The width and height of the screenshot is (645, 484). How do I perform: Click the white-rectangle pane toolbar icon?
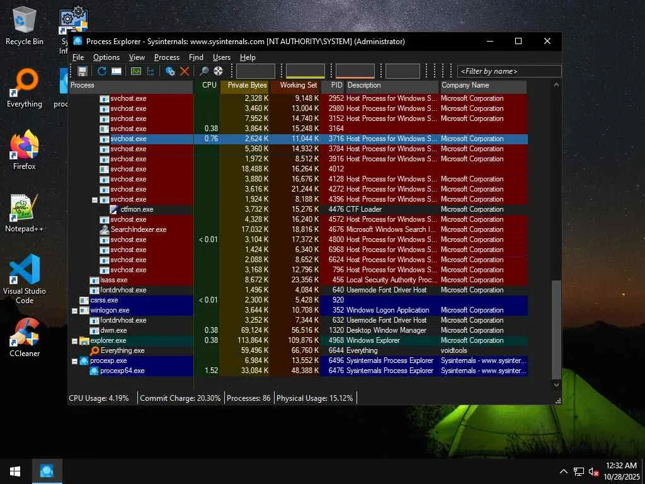pos(117,71)
